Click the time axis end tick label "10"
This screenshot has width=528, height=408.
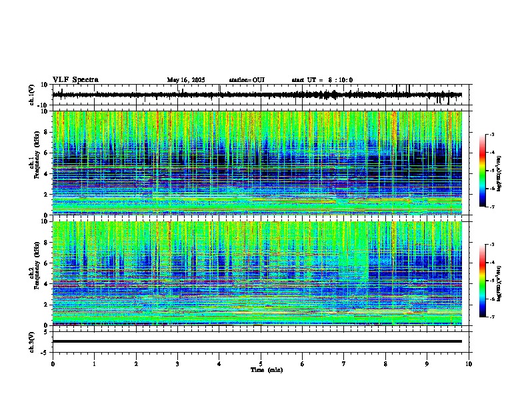tap(469, 364)
